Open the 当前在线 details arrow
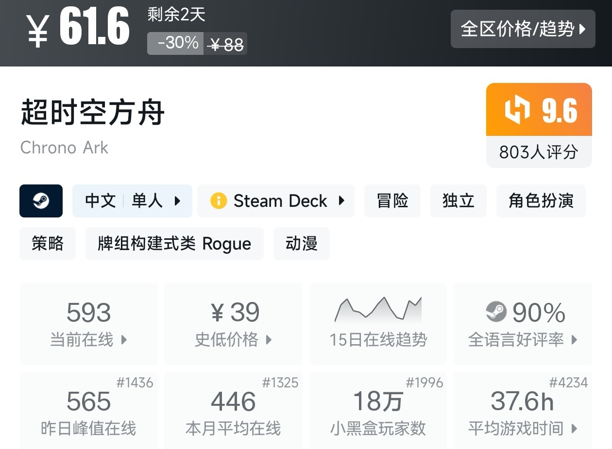Screen dimensions: 612x449 (124, 340)
